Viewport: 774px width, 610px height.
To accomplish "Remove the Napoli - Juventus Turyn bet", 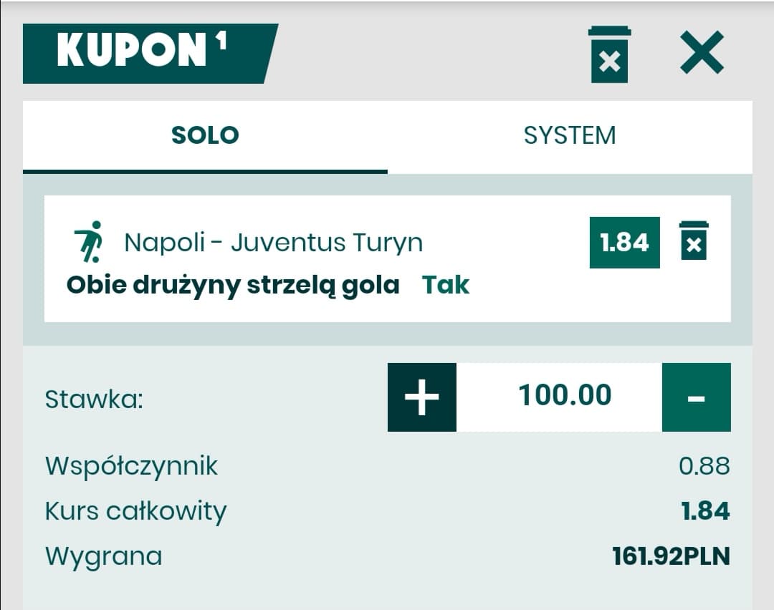I will pyautogui.click(x=694, y=241).
